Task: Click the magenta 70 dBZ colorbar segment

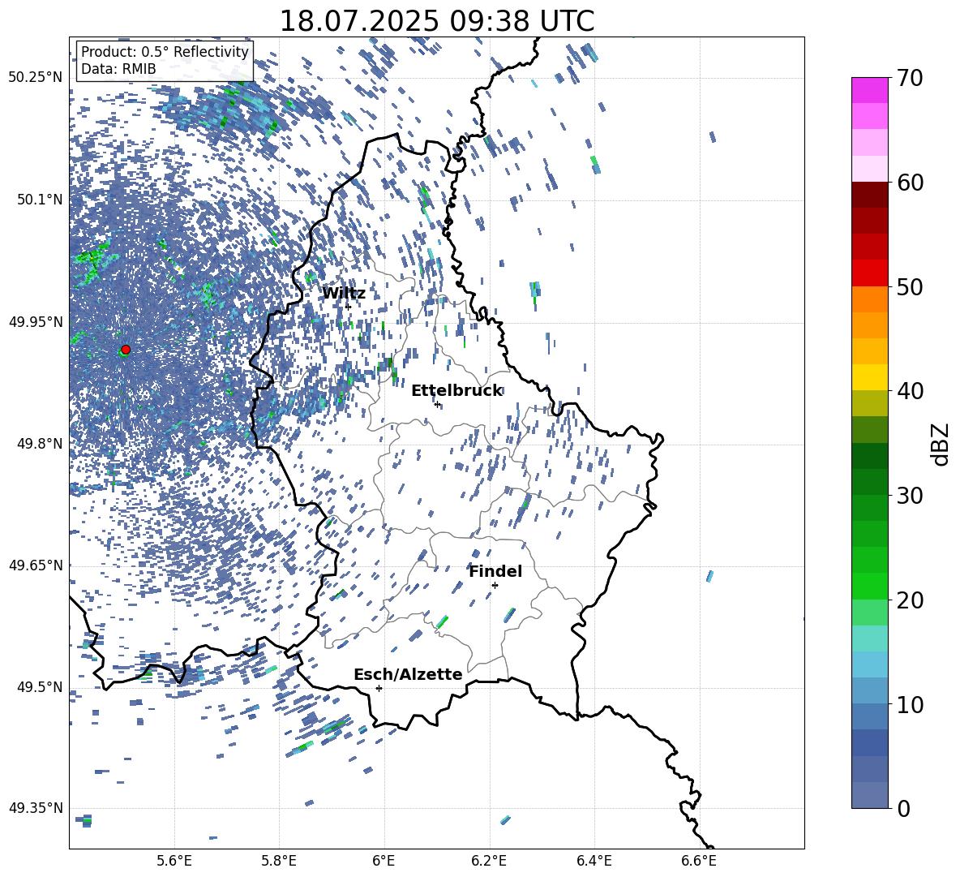Action: 870,90
